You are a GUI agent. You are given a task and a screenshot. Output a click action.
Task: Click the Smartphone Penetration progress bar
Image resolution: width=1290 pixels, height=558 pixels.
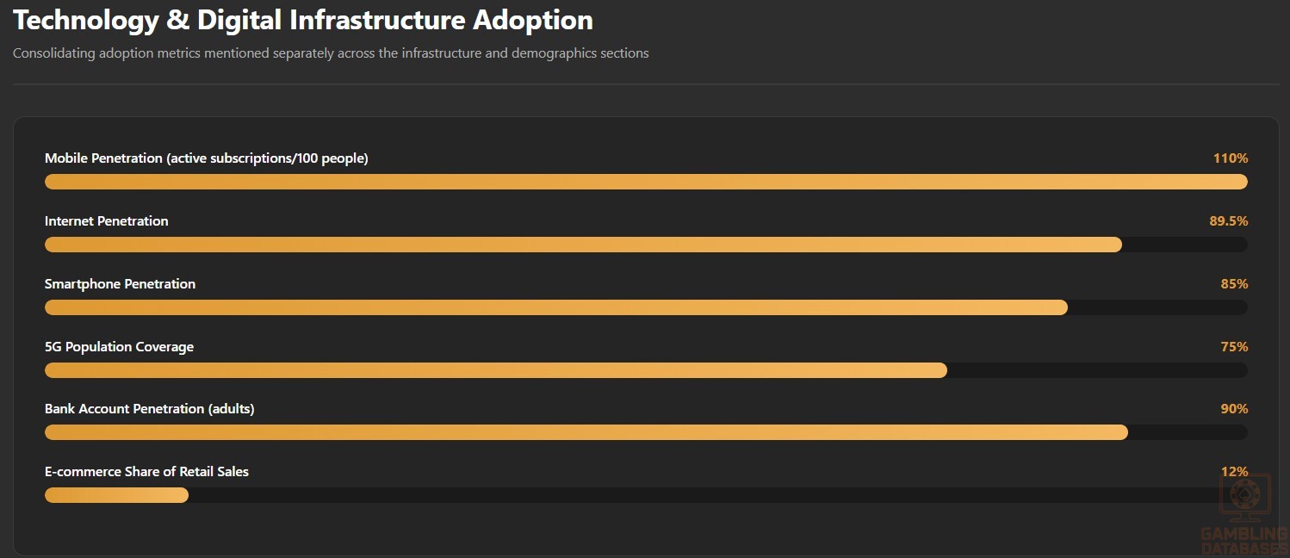(646, 307)
